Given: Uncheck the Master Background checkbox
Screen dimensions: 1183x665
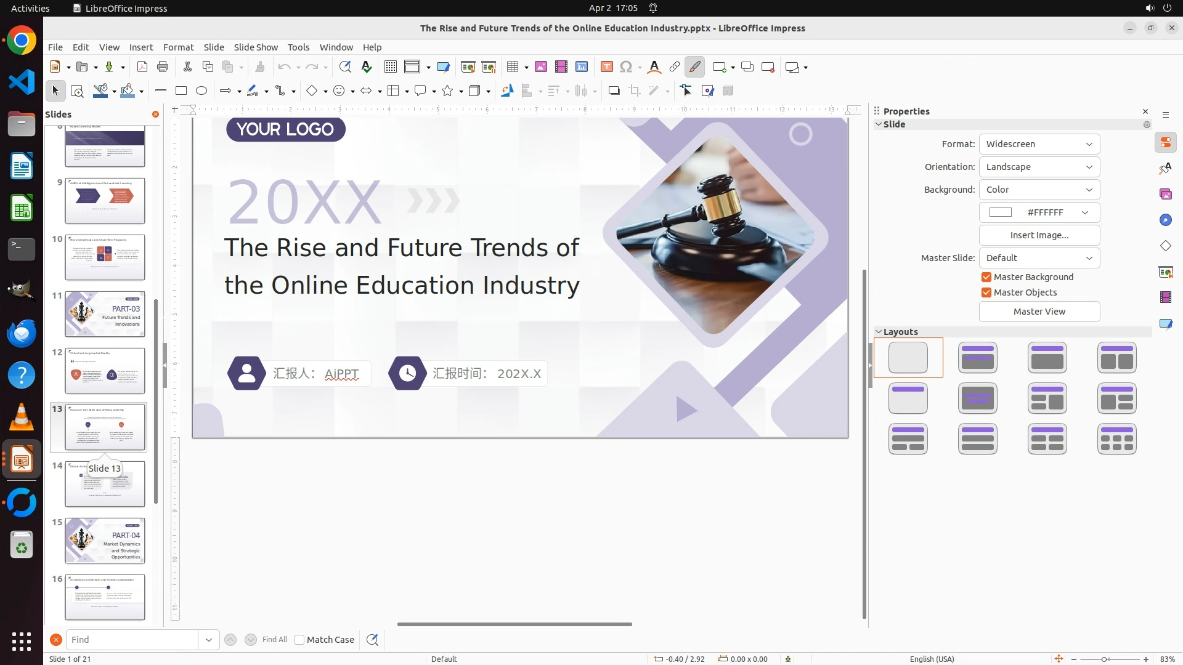Looking at the screenshot, I should [986, 277].
